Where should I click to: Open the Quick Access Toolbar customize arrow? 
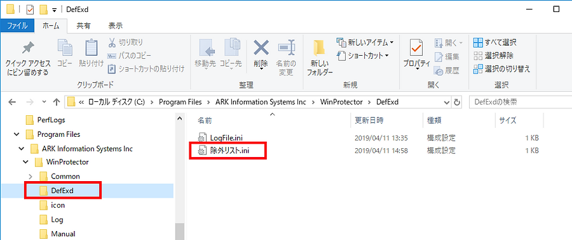[55, 9]
